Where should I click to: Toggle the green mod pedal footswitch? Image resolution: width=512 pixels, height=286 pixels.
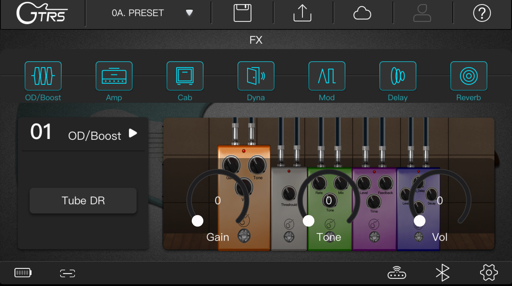pos(330,236)
